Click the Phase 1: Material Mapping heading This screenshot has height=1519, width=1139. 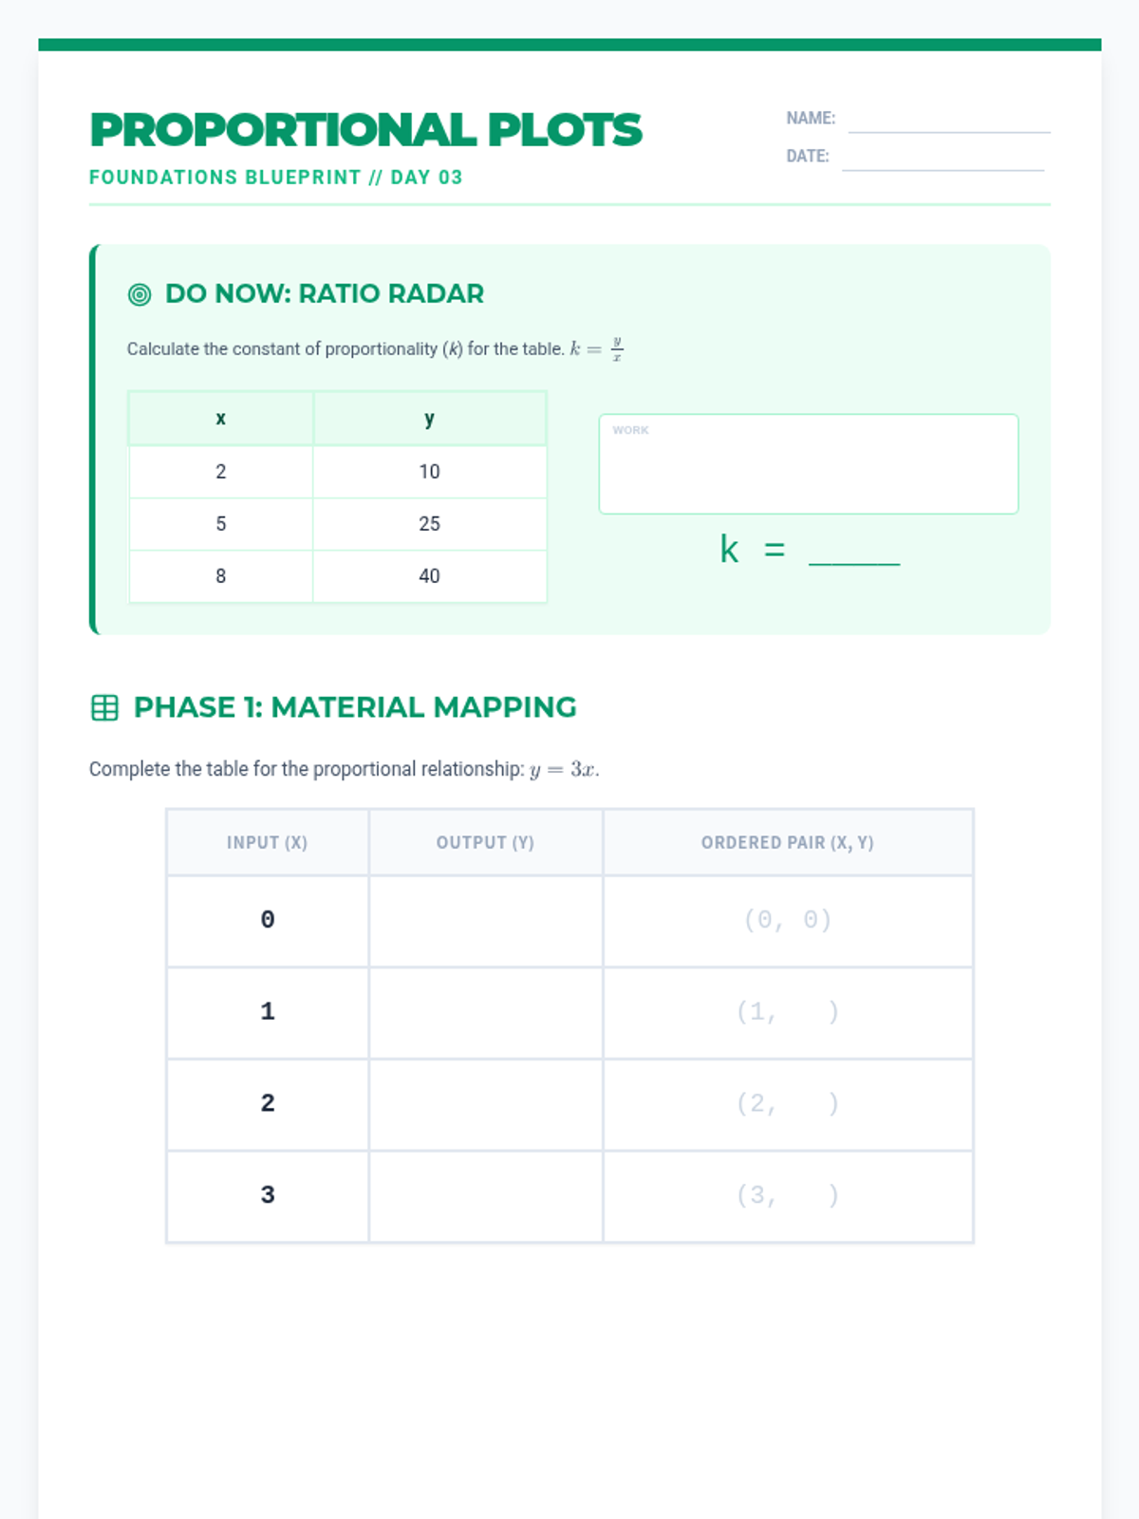pos(355,707)
